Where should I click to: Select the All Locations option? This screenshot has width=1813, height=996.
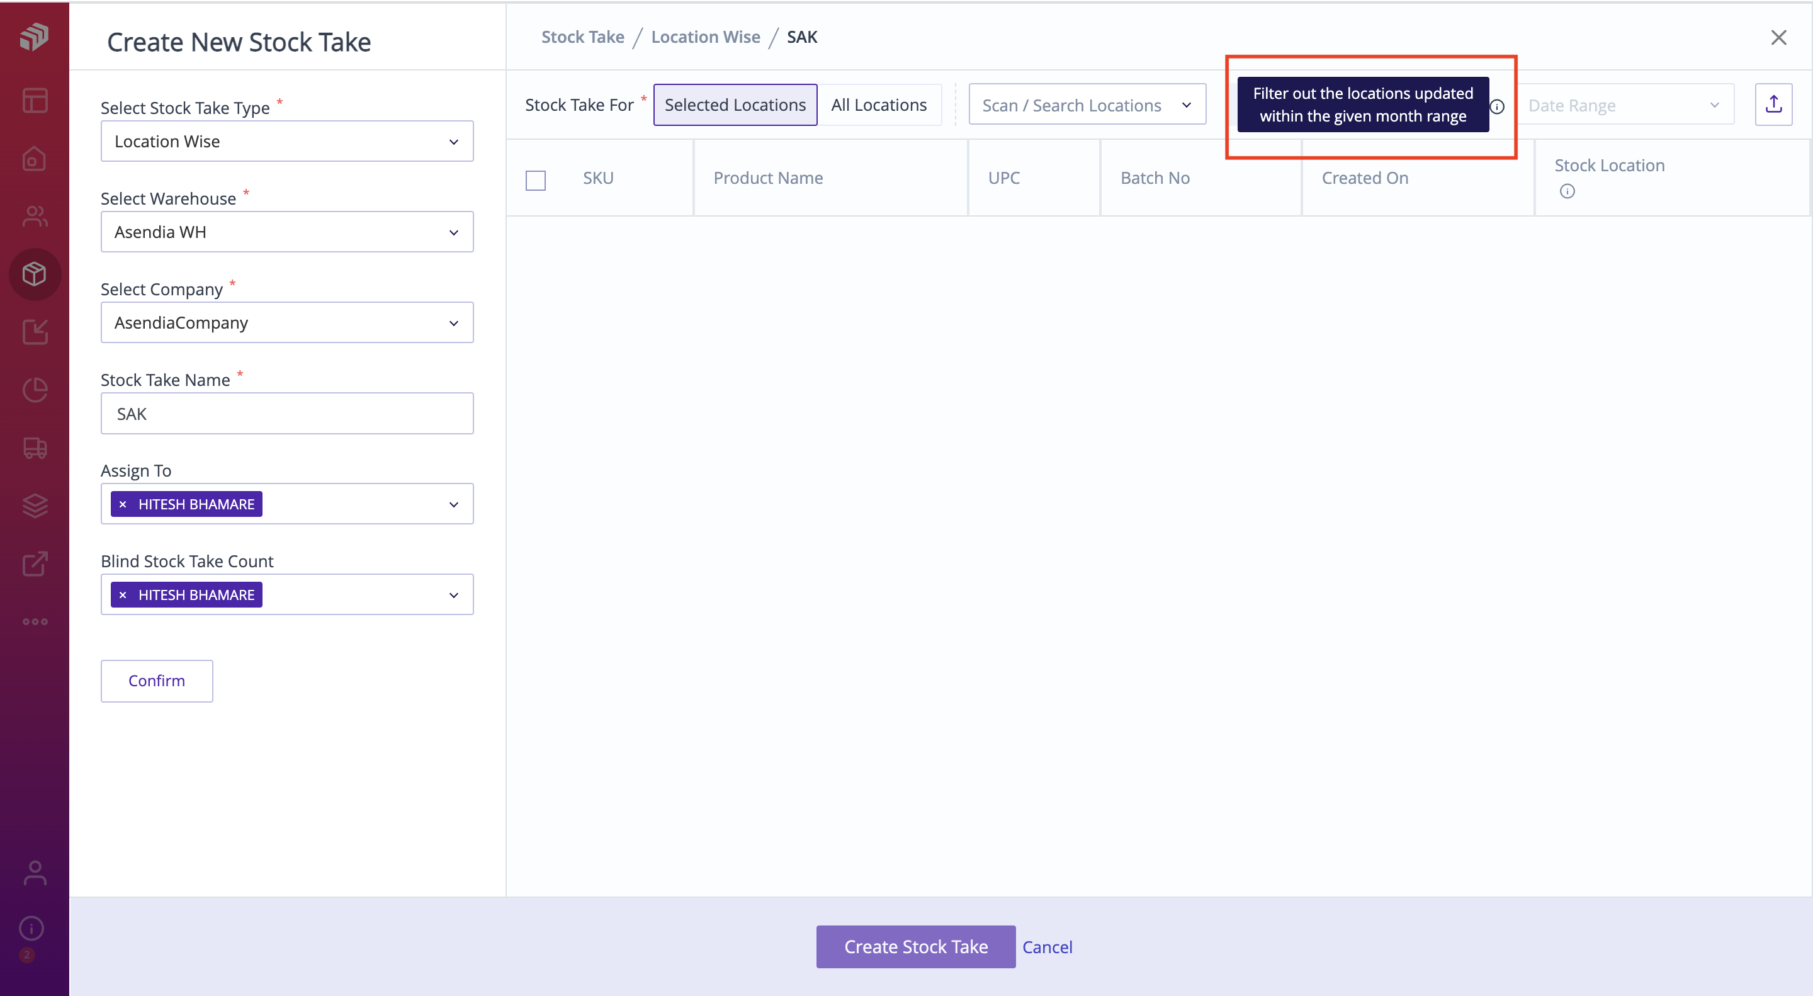878,105
